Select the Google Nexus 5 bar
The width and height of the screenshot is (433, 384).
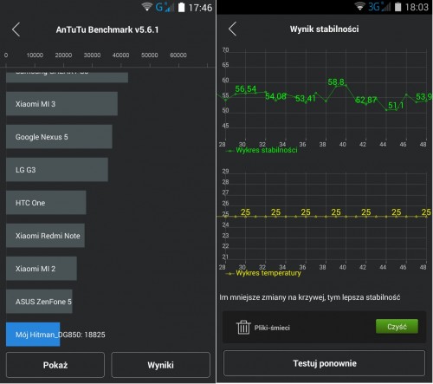click(x=59, y=137)
